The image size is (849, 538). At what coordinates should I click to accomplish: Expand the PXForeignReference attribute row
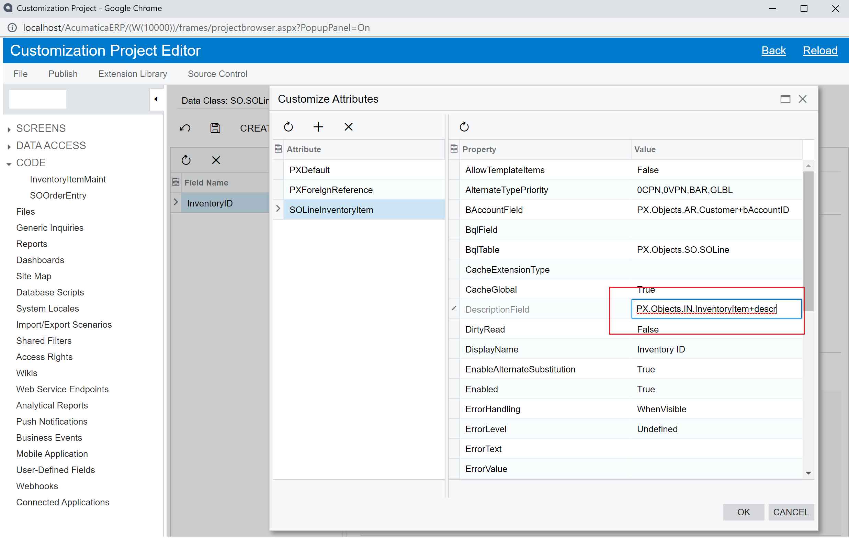(278, 190)
